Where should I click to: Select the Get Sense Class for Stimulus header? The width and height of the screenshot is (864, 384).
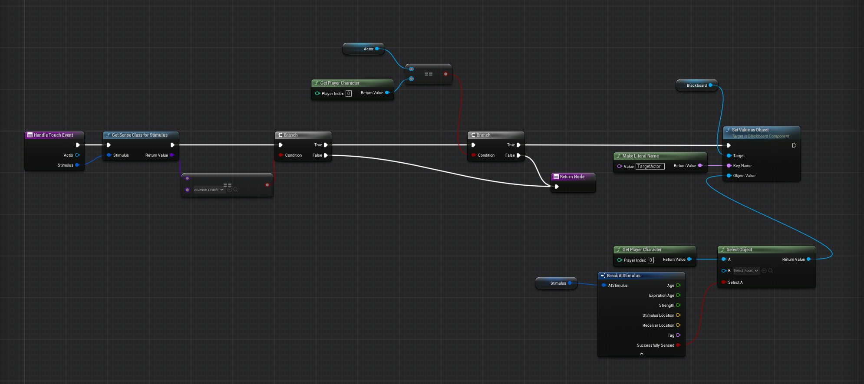pos(139,135)
